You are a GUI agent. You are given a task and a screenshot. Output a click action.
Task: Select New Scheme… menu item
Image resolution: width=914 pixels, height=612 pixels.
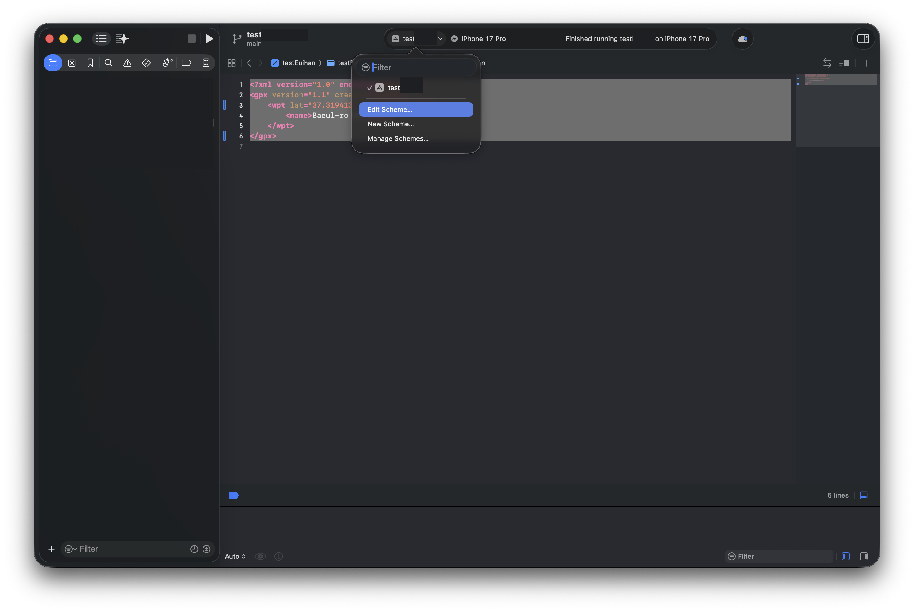(x=416, y=124)
